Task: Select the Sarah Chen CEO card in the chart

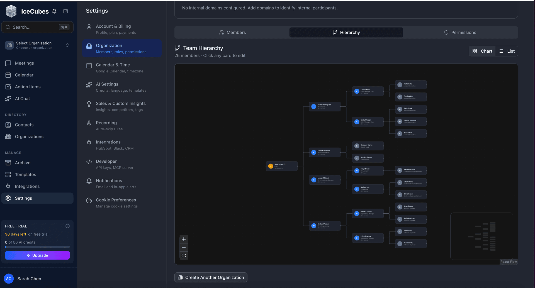Action: (281, 166)
